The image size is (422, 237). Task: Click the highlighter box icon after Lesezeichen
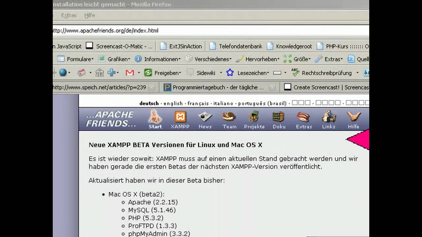point(277,73)
